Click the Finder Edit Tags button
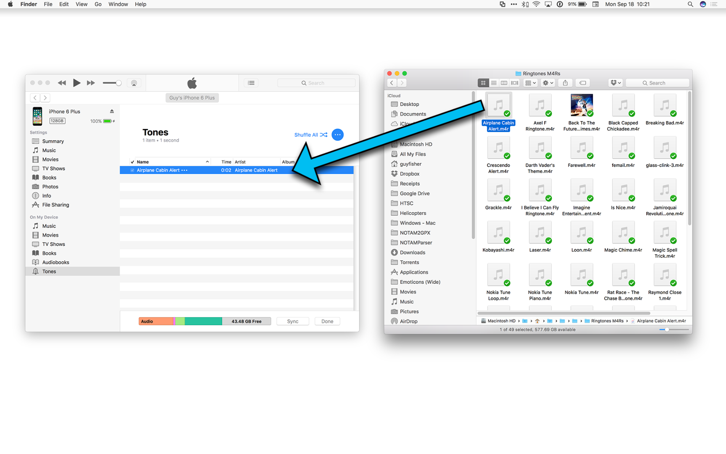This screenshot has width=726, height=454. [583, 83]
